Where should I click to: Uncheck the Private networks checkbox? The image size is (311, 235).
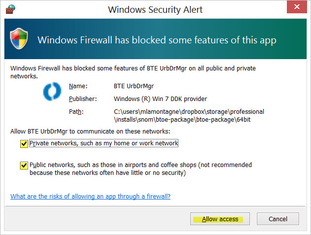(x=24, y=143)
